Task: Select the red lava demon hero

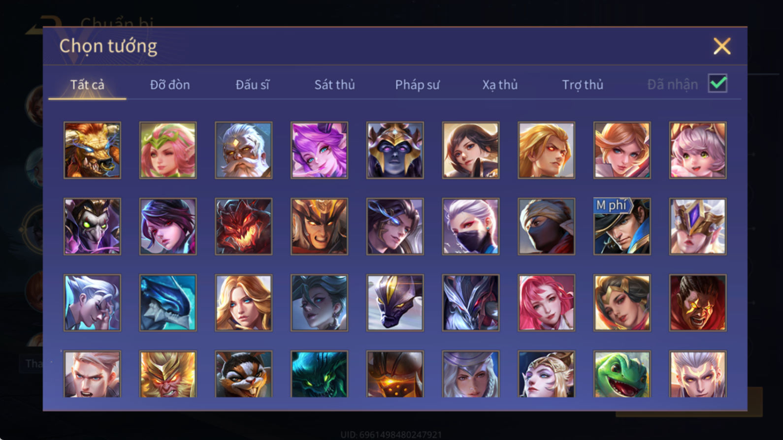Action: 244,226
